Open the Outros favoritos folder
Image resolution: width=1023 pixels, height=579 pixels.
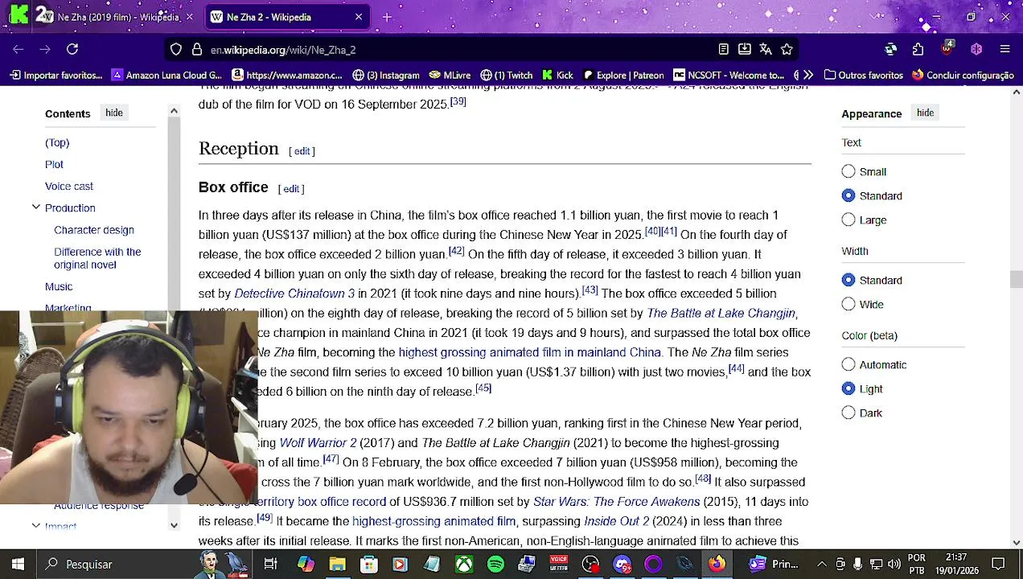point(864,75)
